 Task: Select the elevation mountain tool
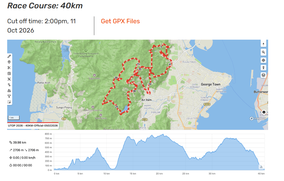9,90
